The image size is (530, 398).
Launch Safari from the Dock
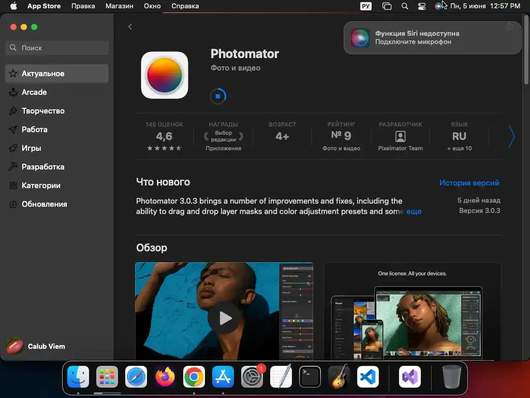(136, 377)
